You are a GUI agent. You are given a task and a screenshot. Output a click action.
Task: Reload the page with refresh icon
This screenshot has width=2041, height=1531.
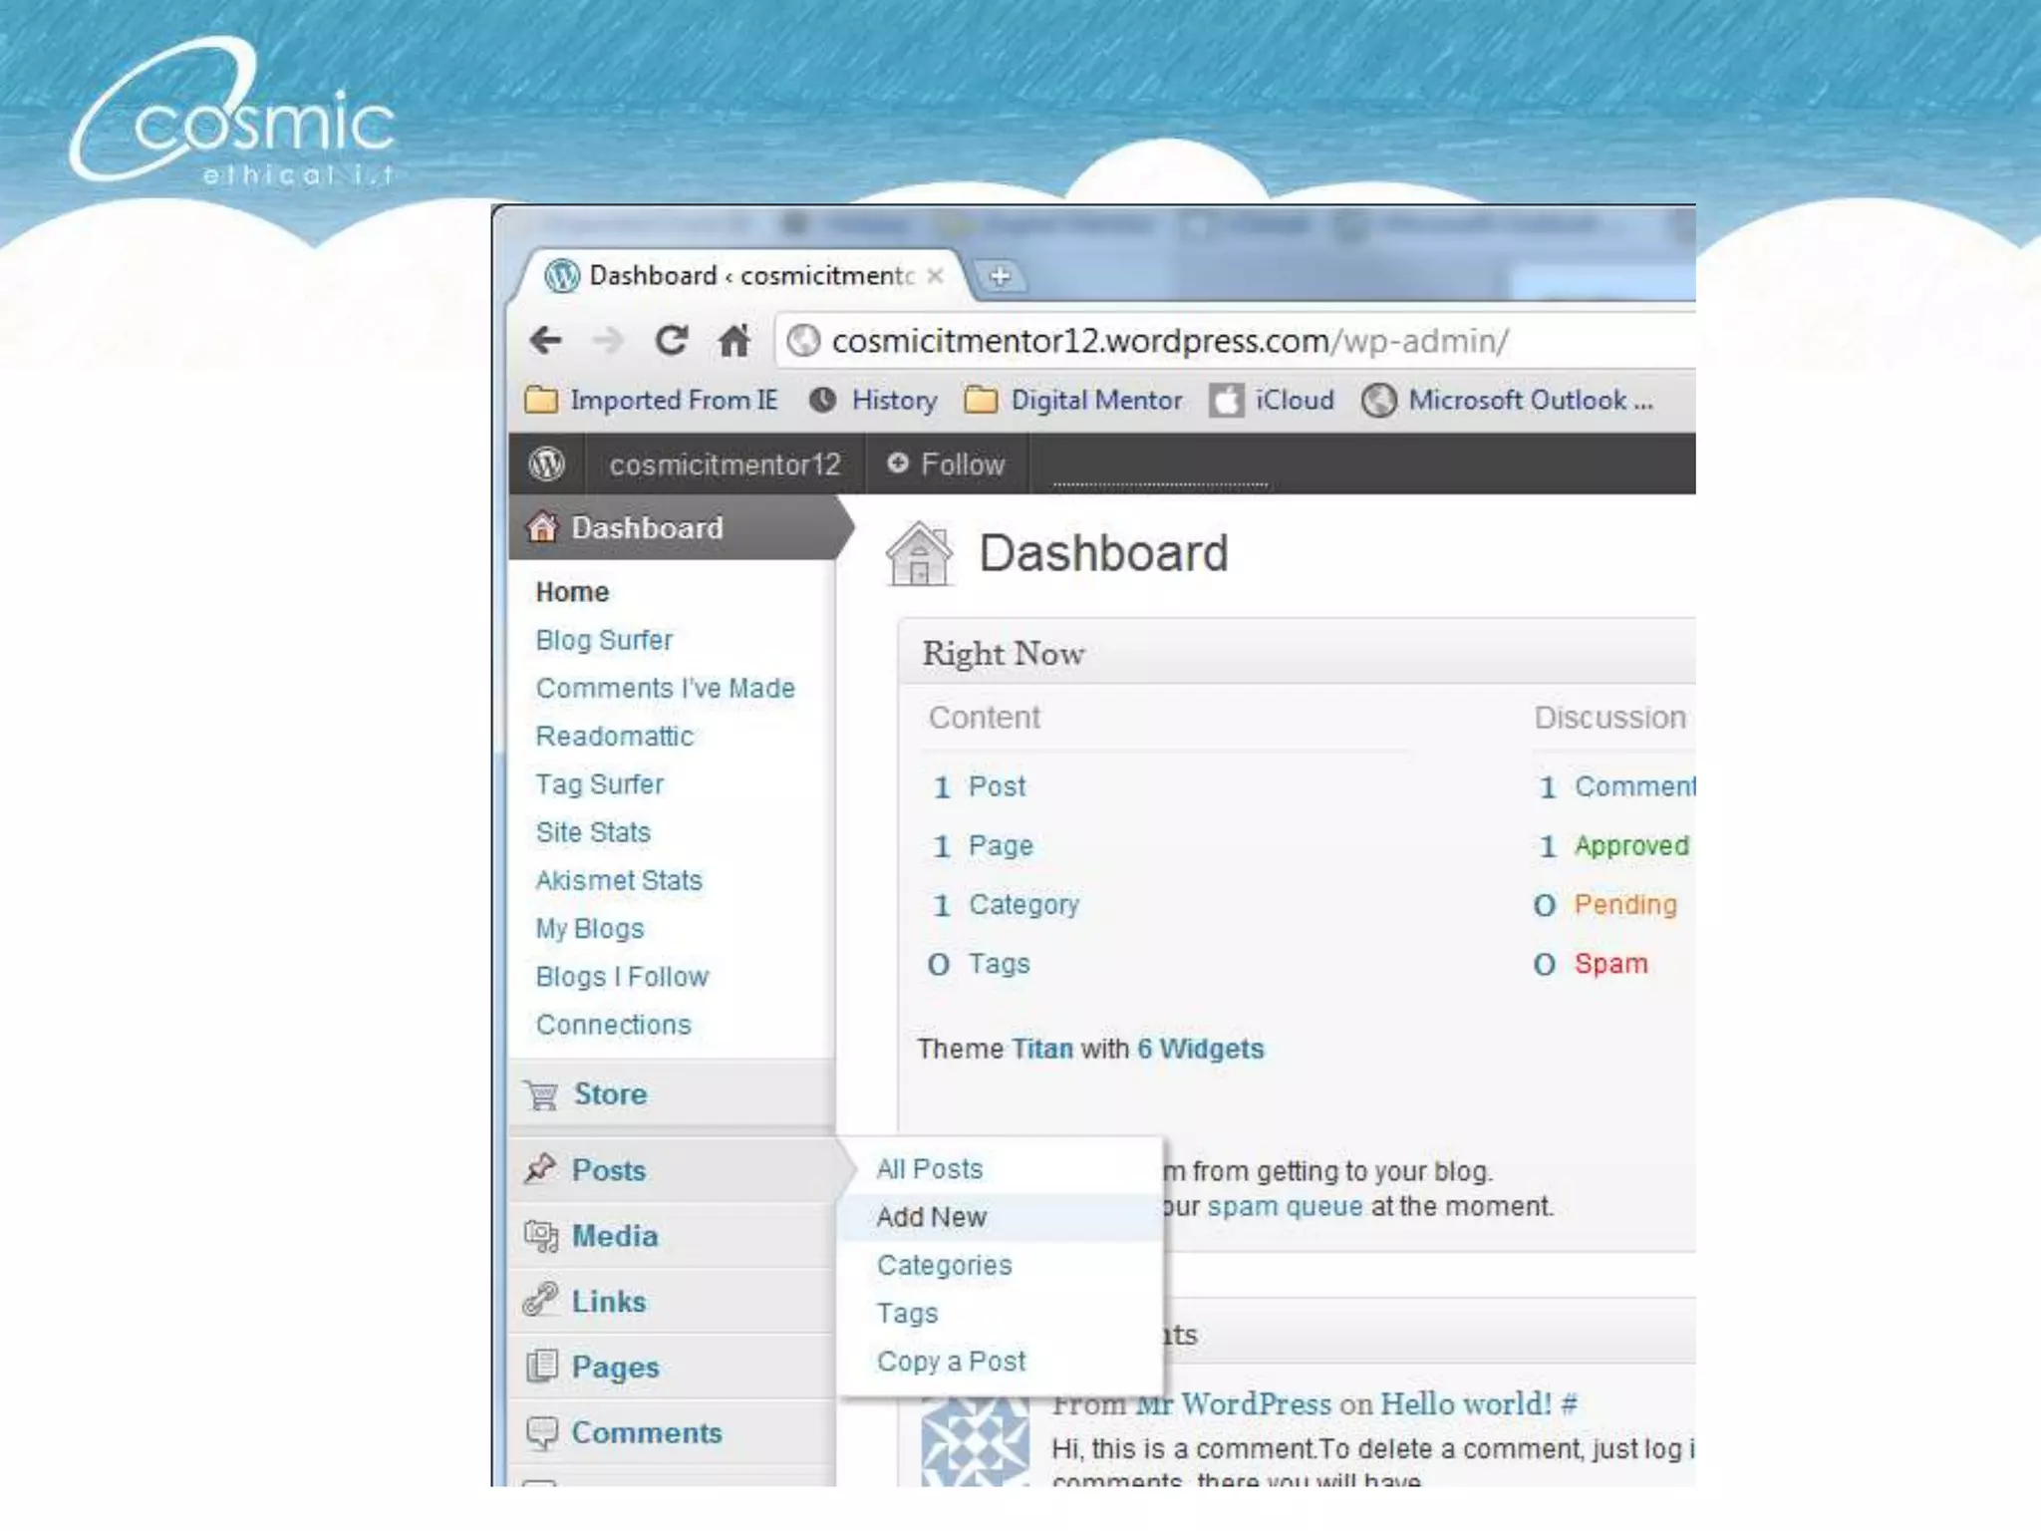671,341
